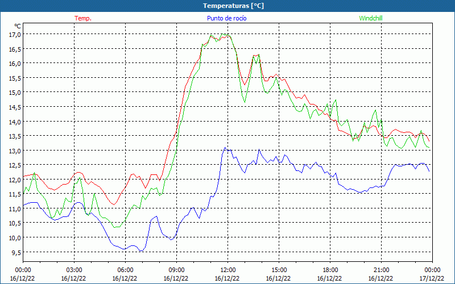
Task: Select the red Temp. legend label
Action: point(83,18)
